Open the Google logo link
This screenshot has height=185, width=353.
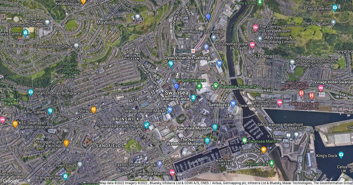(x=11, y=181)
